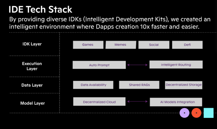Click the Games box in IDK Layer
Image resolution: width=217 pixels, height=129 pixels.
(88, 45)
